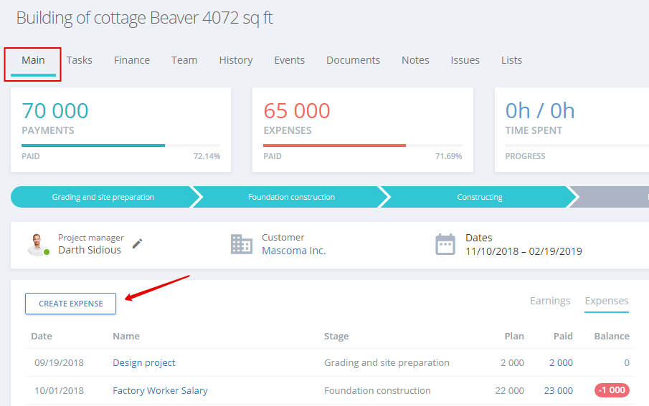Viewport: 649px width, 406px height.
Task: Go to the Lists tab
Action: [511, 60]
